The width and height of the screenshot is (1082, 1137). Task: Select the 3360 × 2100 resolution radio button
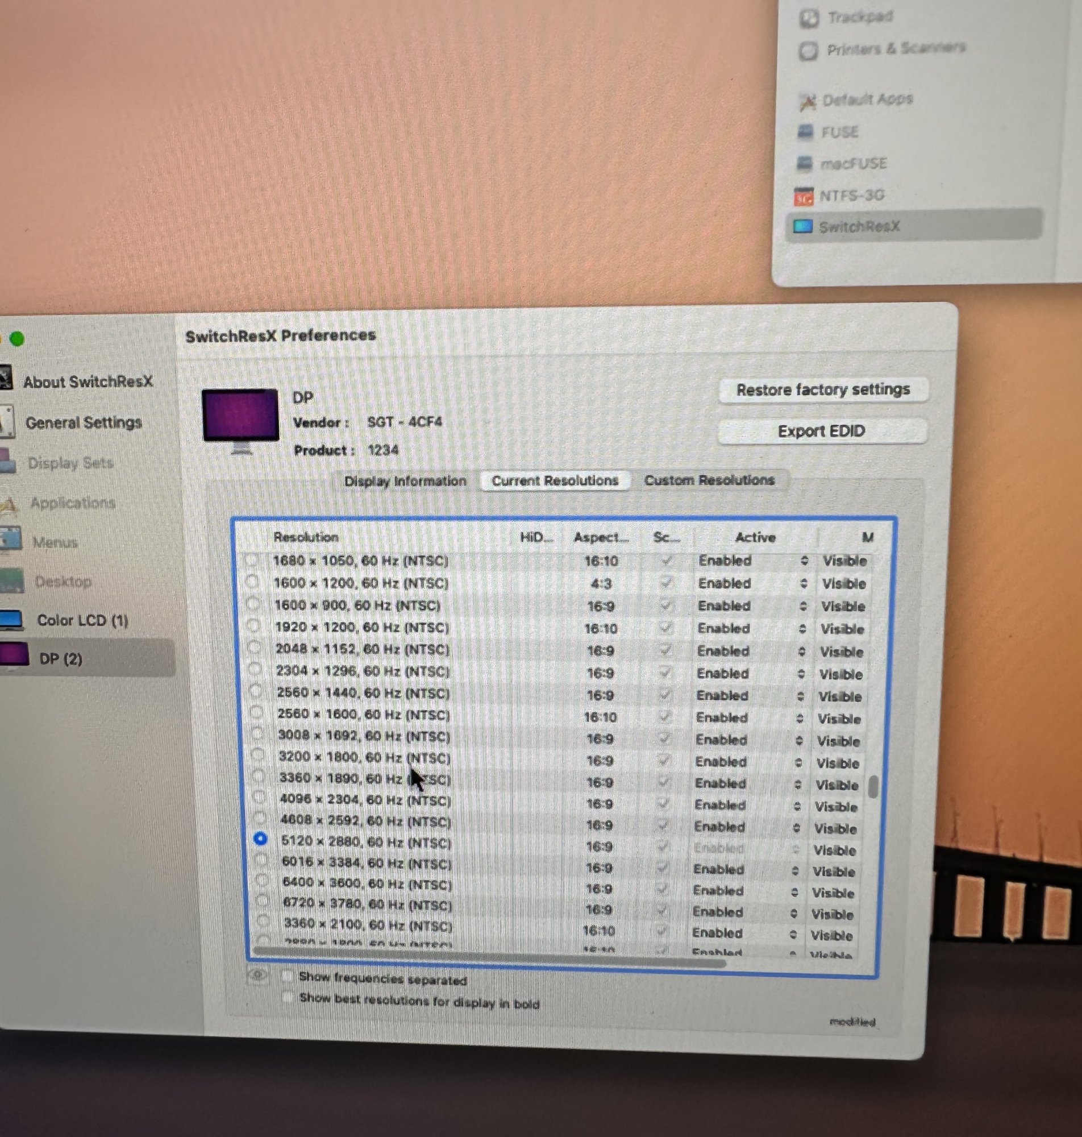point(264,920)
